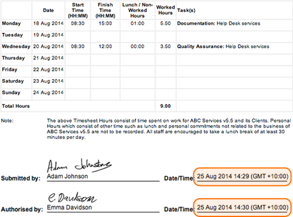
Task: Click the date 20 Aug 2014
Action: click(48, 46)
